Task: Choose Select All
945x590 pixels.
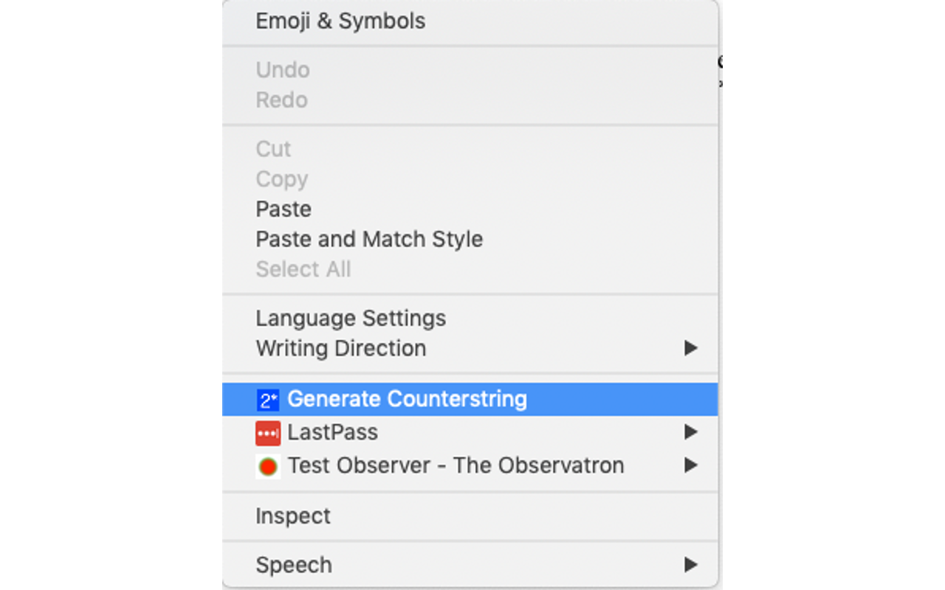Action: click(x=303, y=268)
